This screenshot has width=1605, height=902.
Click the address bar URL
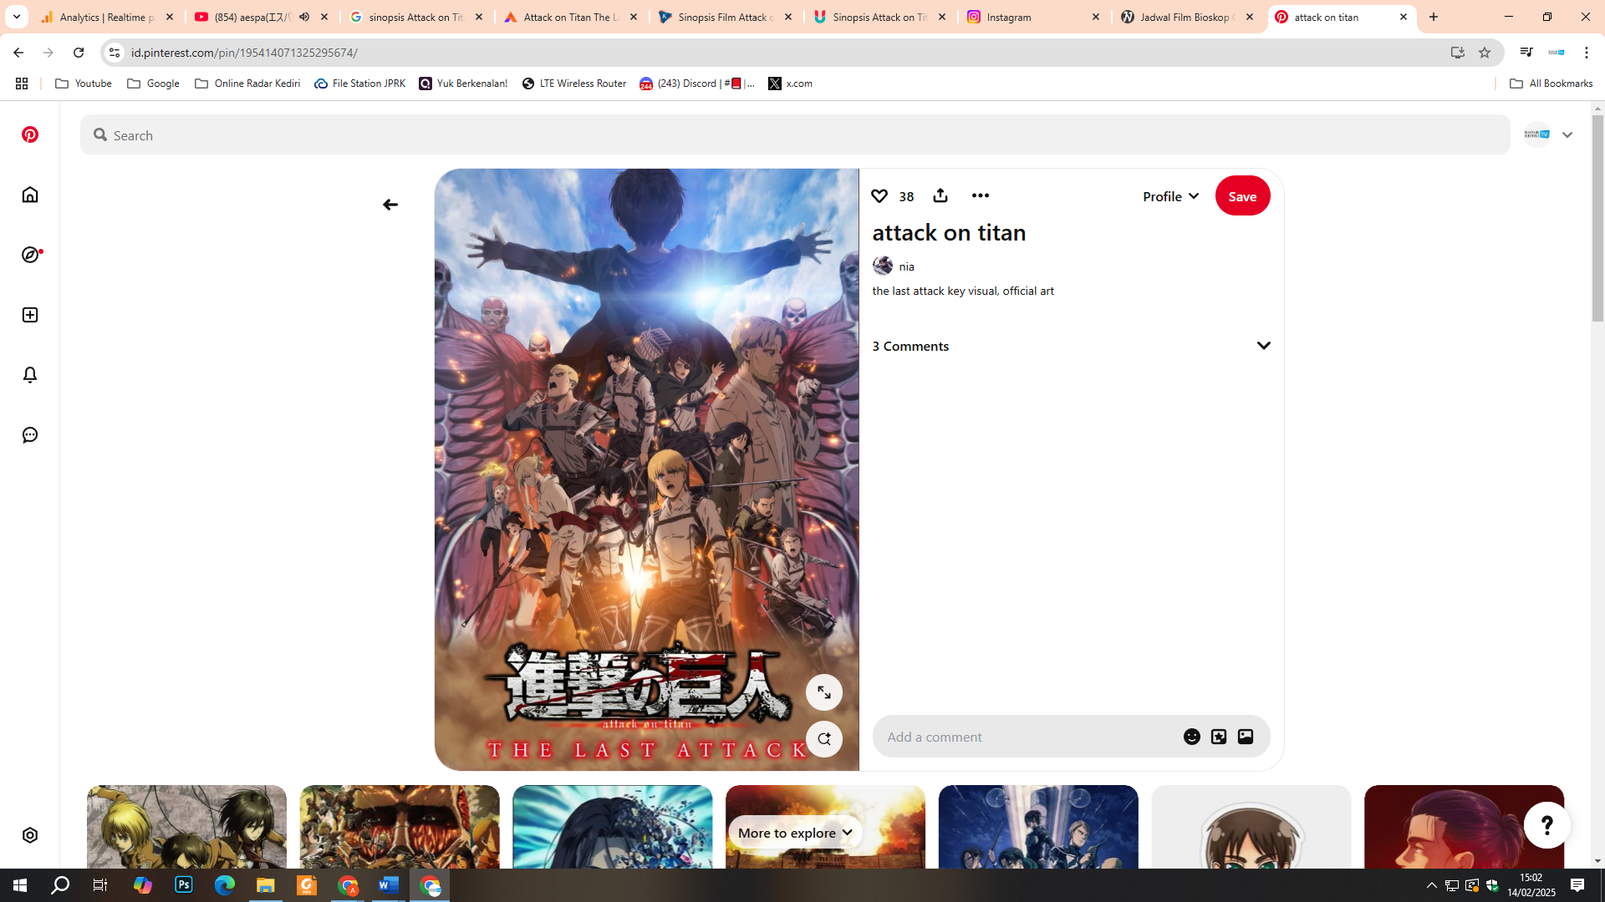244,53
